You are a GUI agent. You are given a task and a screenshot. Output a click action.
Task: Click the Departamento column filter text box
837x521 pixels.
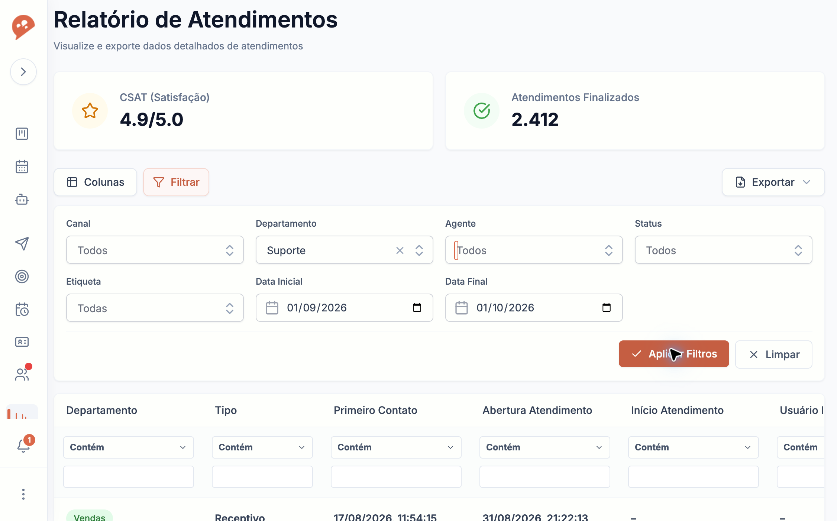click(129, 477)
